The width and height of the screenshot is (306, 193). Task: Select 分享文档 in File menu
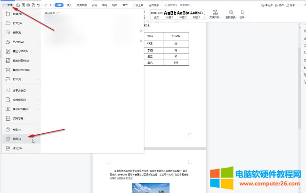pos(19,90)
